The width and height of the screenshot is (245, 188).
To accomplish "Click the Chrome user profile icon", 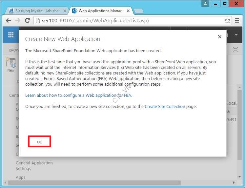I will (x=205, y=3).
